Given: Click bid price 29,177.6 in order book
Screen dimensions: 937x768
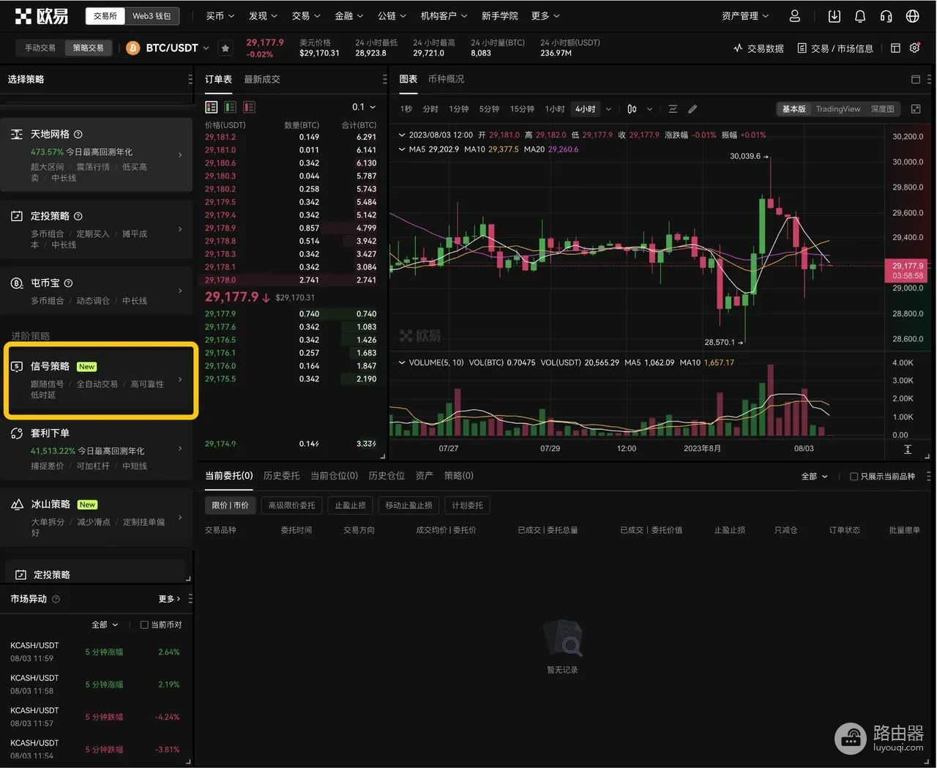Looking at the screenshot, I should [220, 327].
